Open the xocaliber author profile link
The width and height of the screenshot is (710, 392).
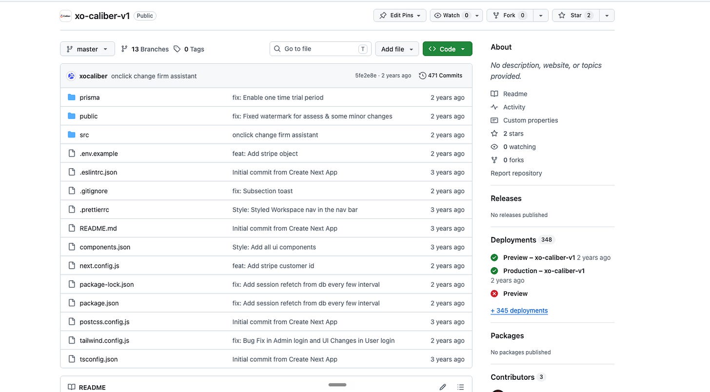(x=93, y=76)
